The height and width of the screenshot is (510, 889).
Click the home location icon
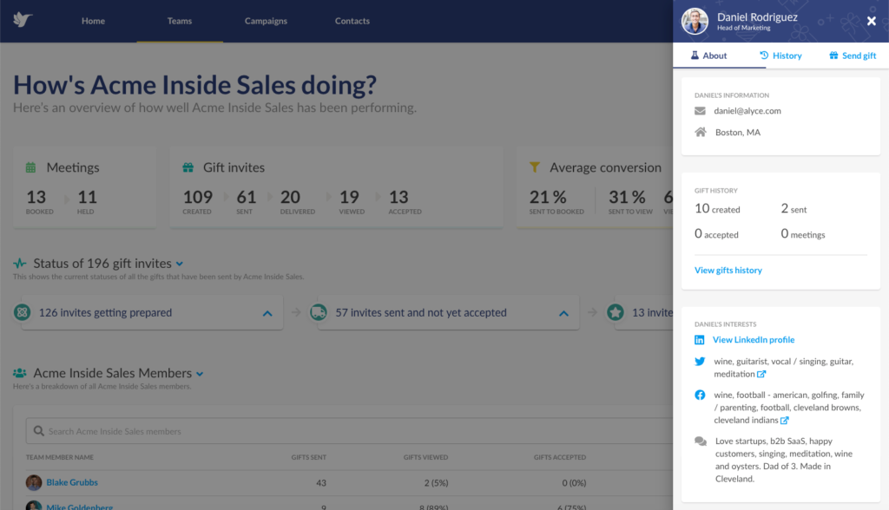[x=701, y=132]
